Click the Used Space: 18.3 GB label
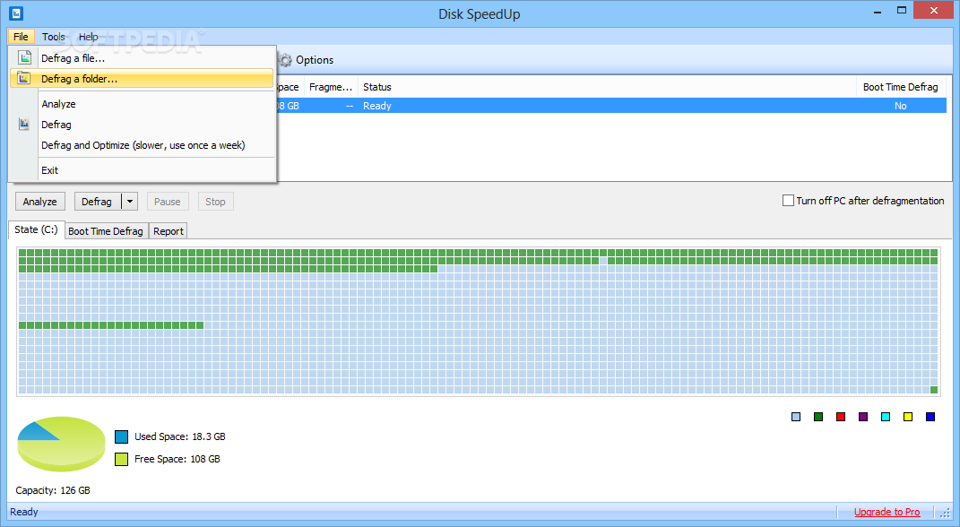The height and width of the screenshot is (527, 960). [x=180, y=436]
